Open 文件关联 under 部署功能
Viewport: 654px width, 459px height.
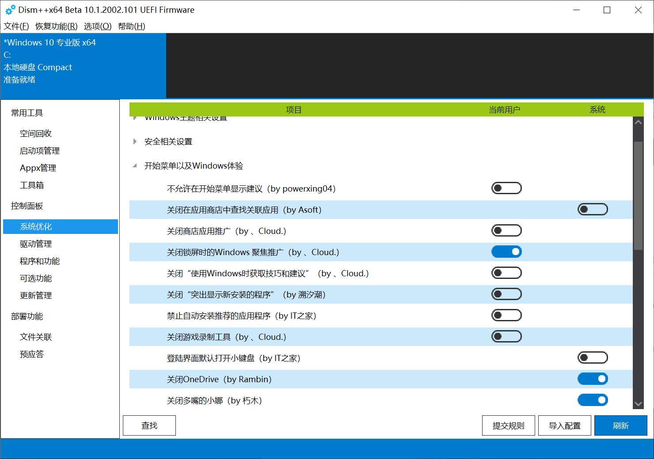35,337
